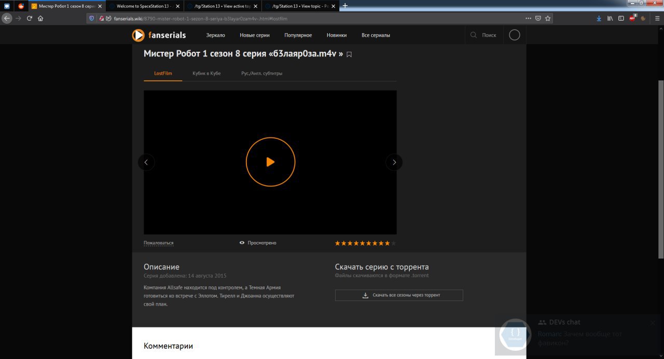Click the Fanserials logo icon
664x359 pixels.
[x=138, y=35]
